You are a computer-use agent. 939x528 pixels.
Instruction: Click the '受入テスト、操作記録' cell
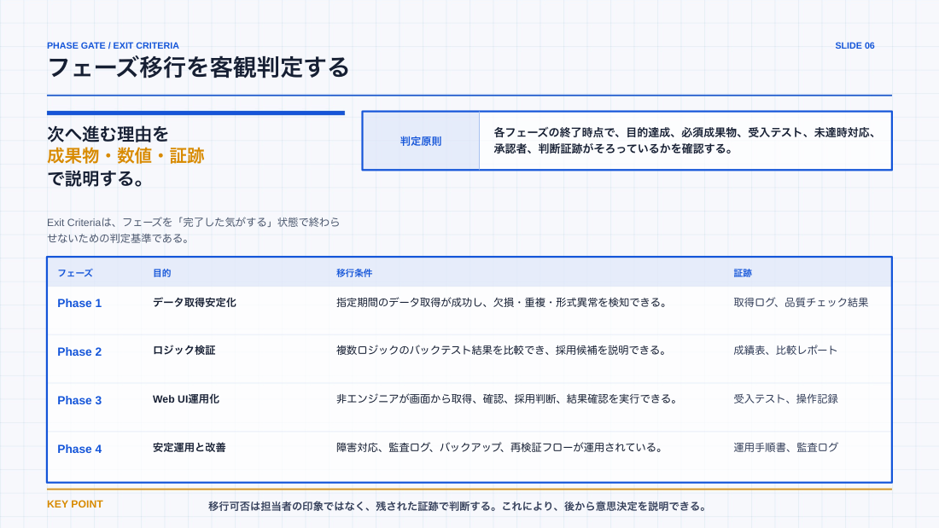[785, 398]
